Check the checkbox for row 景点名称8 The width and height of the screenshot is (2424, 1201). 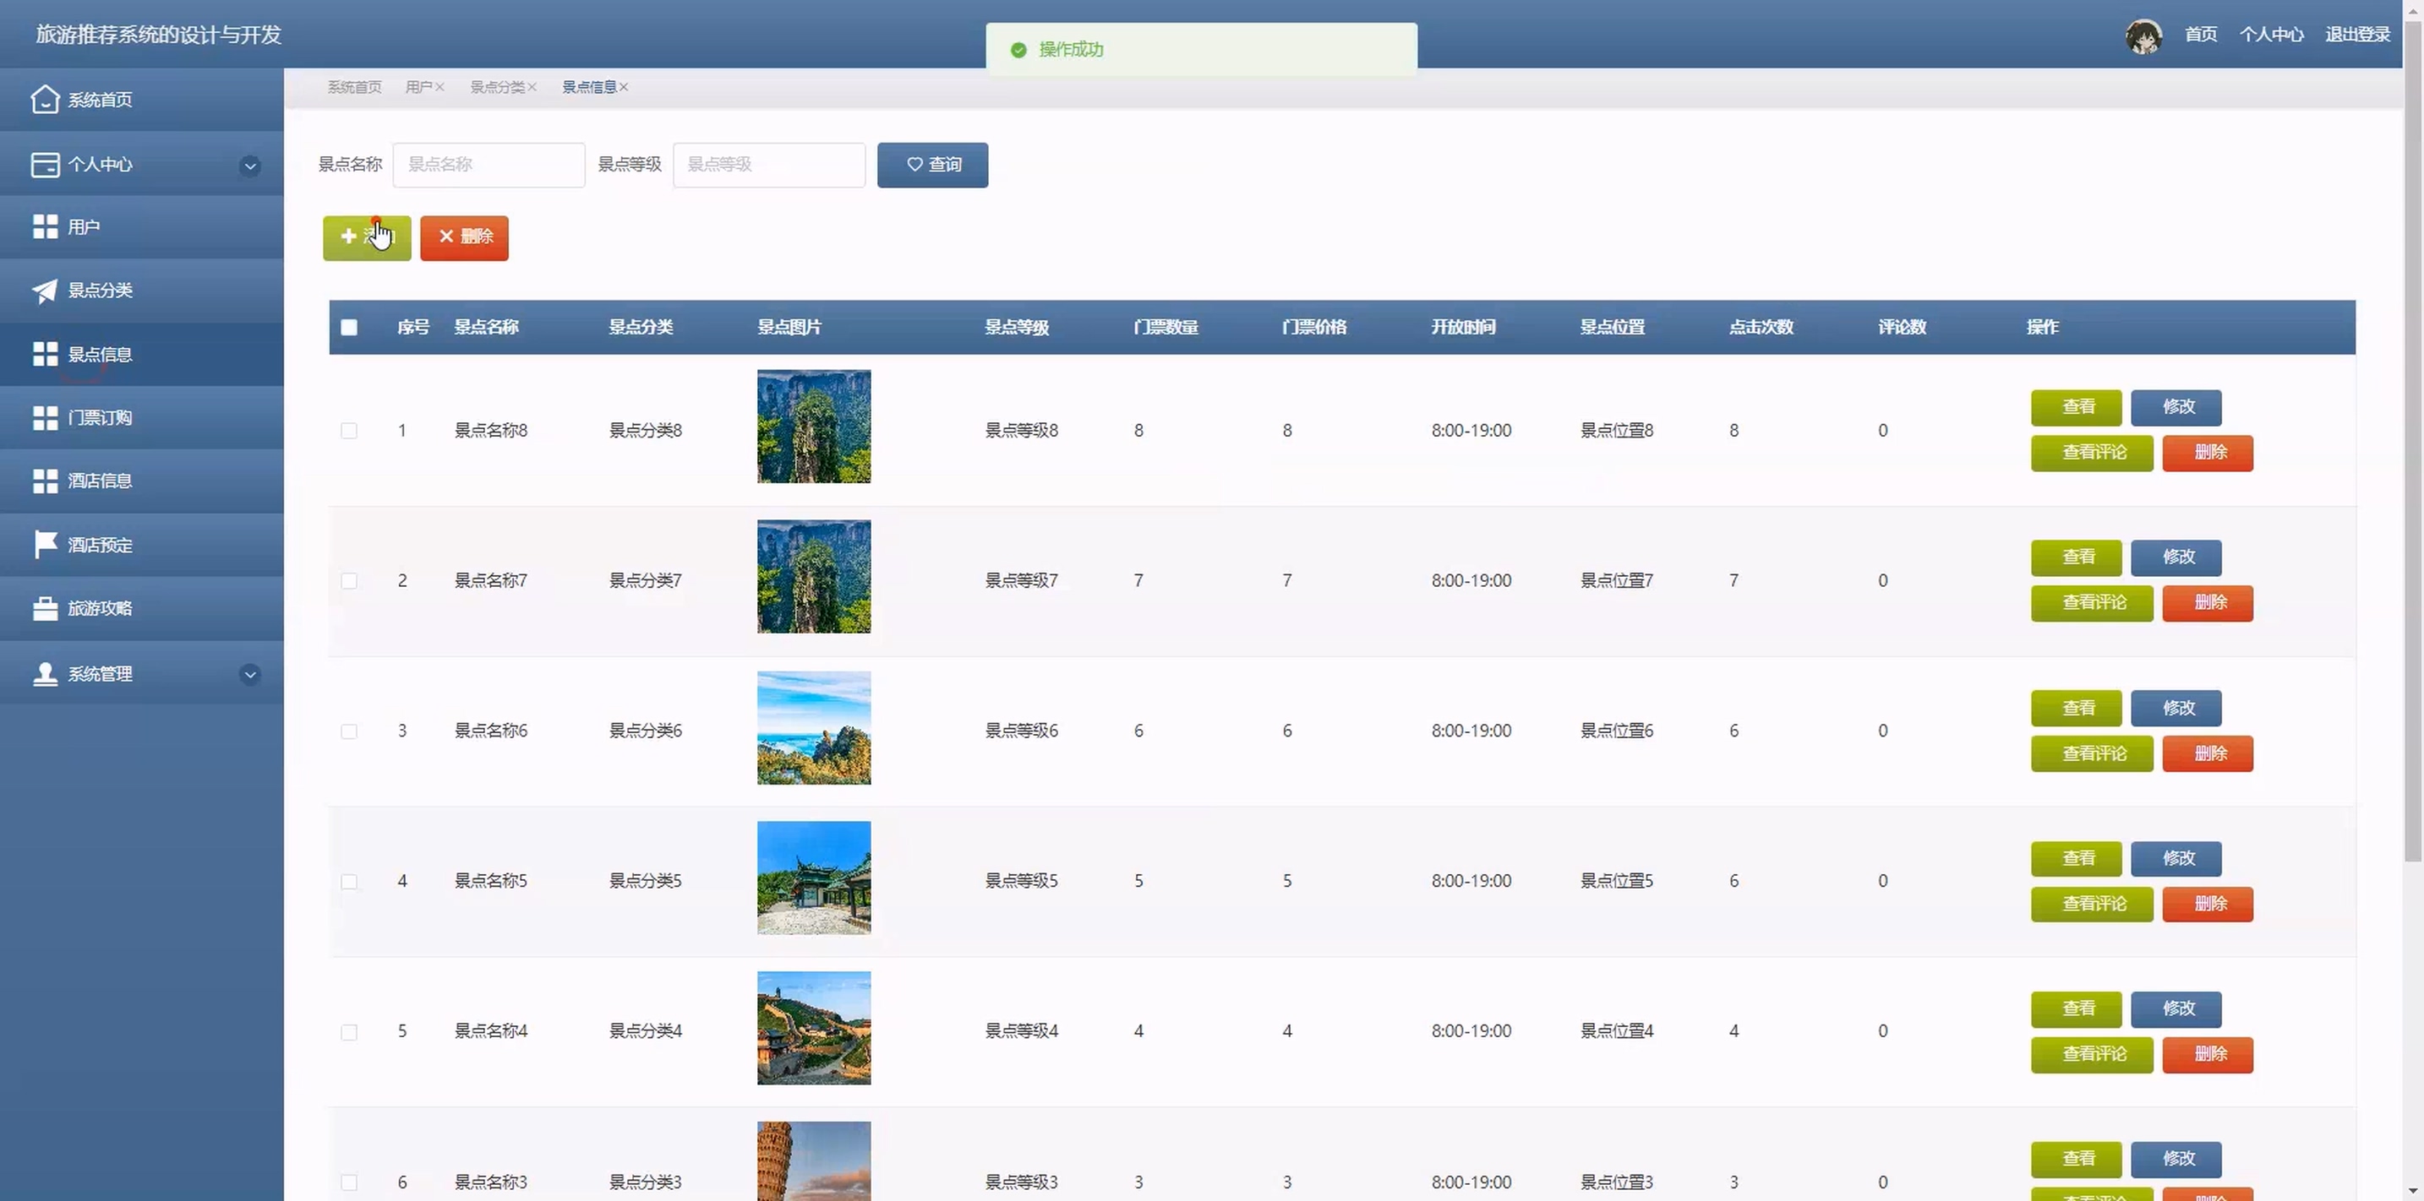coord(349,431)
